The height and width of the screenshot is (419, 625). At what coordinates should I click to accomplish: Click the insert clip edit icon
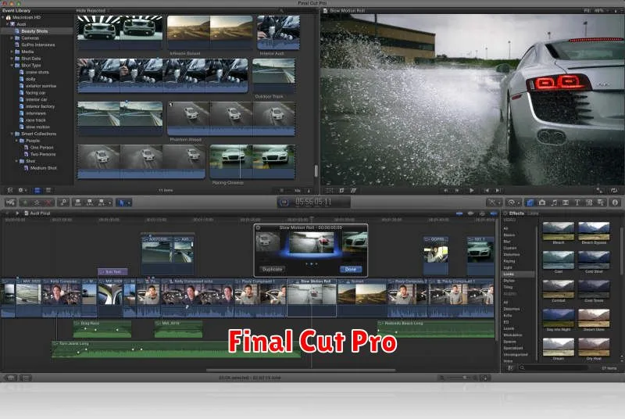pos(90,202)
